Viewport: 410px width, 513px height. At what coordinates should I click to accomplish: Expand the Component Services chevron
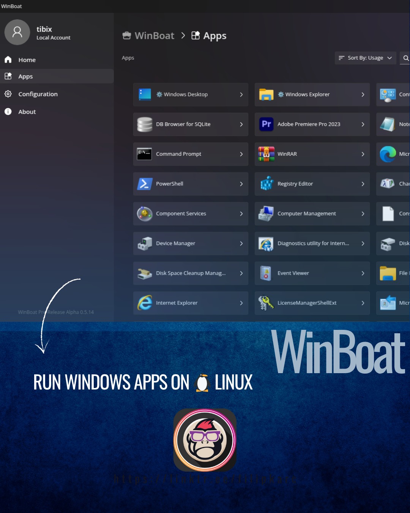241,214
